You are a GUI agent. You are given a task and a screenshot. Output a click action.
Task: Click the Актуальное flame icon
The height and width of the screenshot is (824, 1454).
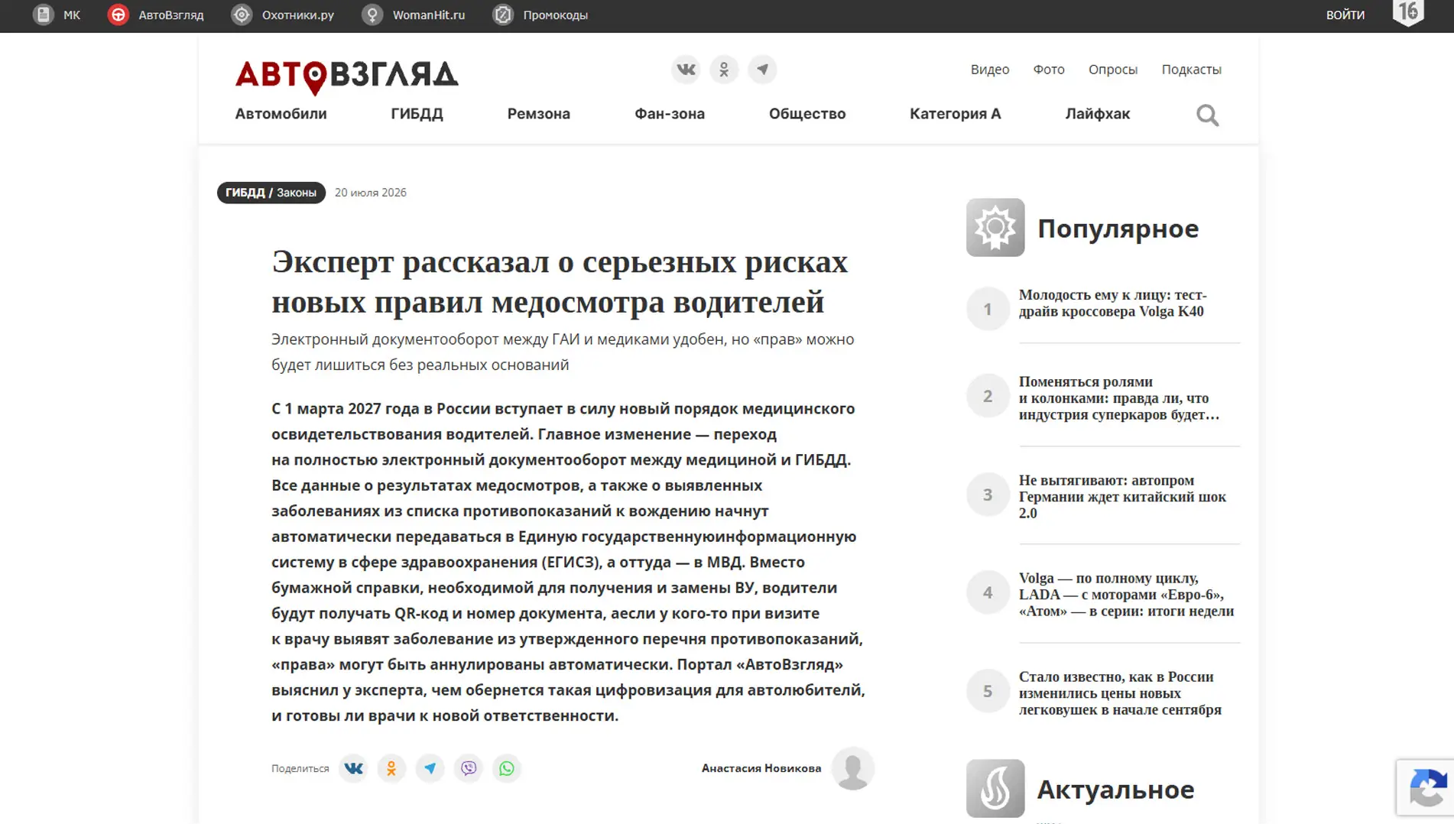995,788
